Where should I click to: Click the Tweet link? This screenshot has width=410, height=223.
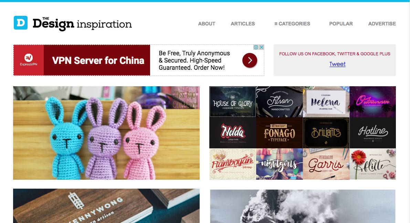click(337, 64)
